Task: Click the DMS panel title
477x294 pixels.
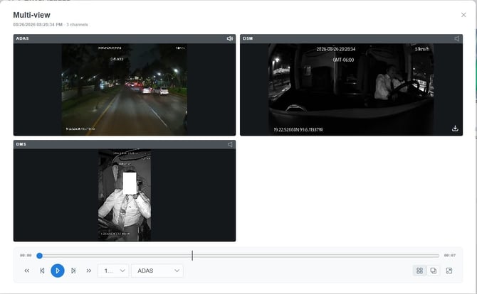Action: click(21, 144)
